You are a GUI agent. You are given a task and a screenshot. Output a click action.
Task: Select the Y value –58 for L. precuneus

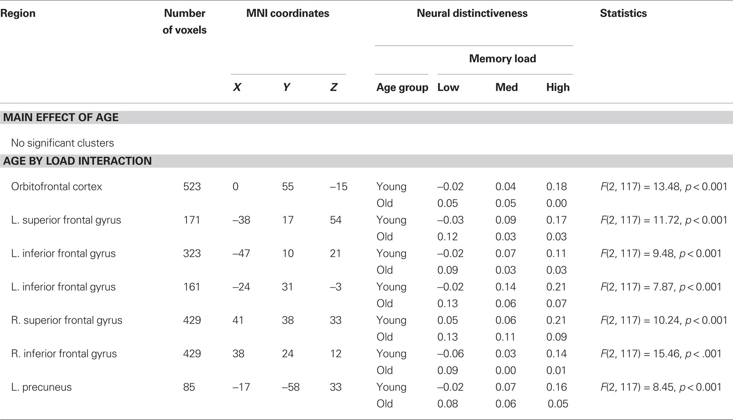coord(291,387)
